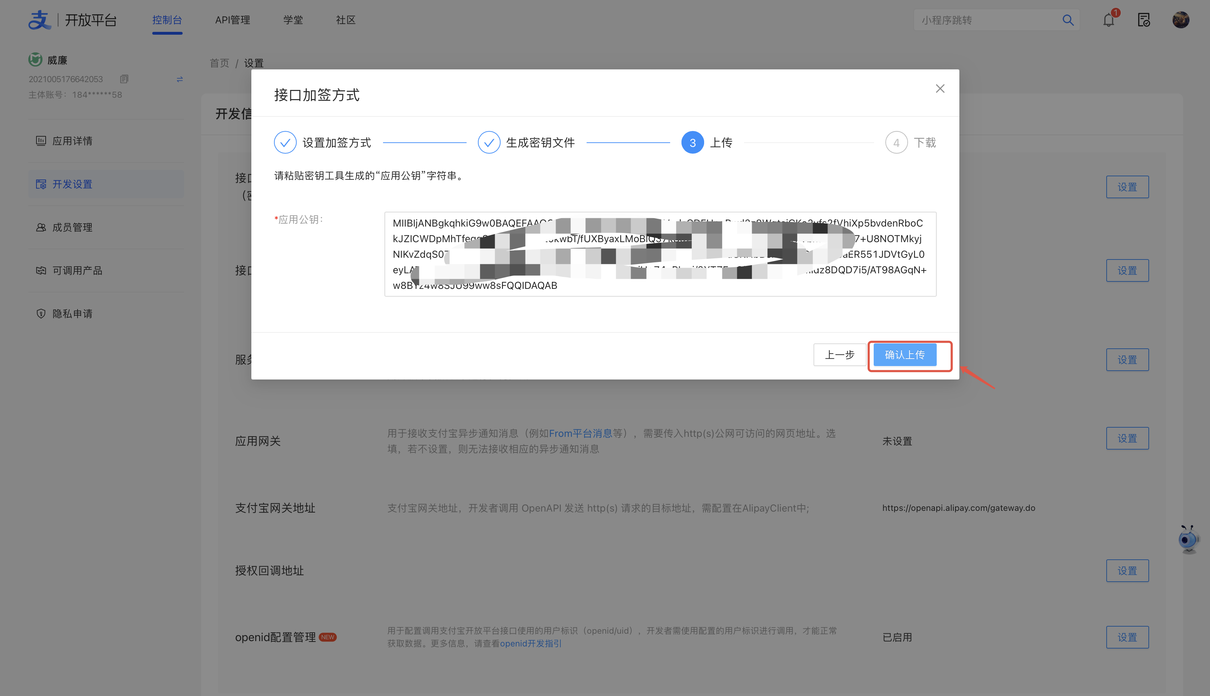Click 设置 for openid配置管理
Image resolution: width=1210 pixels, height=696 pixels.
pos(1127,637)
